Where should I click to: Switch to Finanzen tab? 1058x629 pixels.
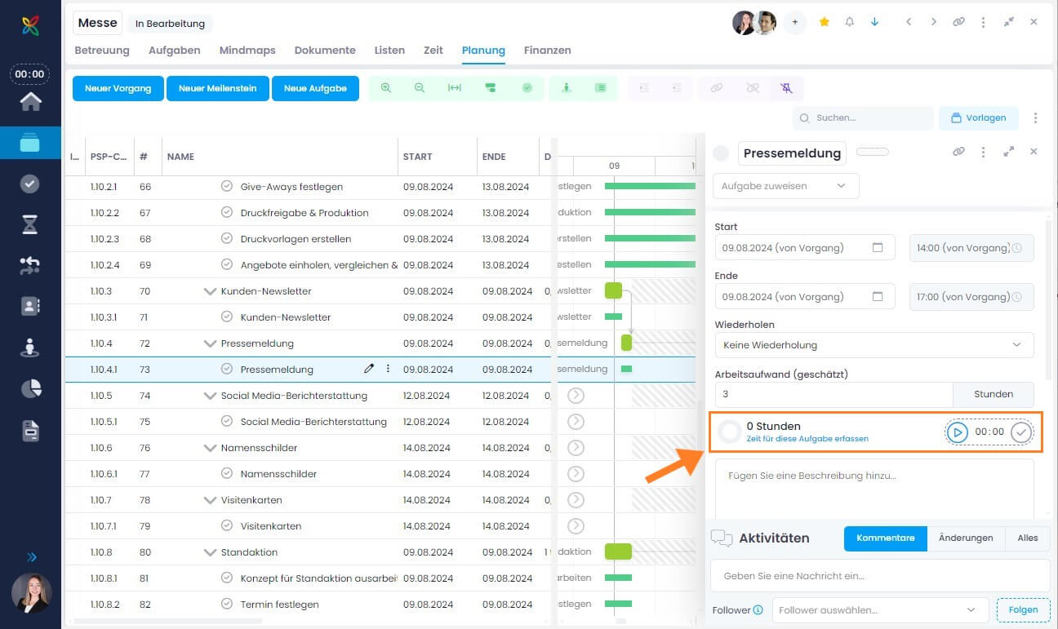(x=548, y=50)
